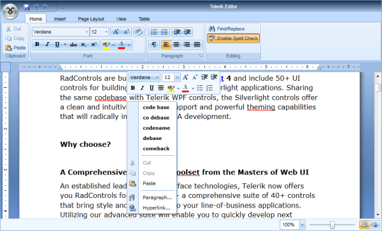Open Paragraph... from the context menu

coord(157,197)
